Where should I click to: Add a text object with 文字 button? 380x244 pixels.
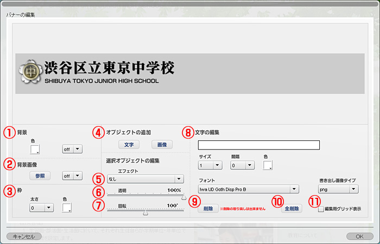point(129,145)
